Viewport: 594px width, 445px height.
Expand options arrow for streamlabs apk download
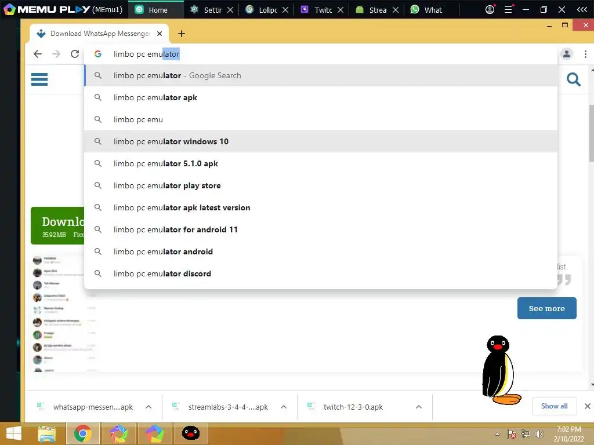[x=283, y=407]
